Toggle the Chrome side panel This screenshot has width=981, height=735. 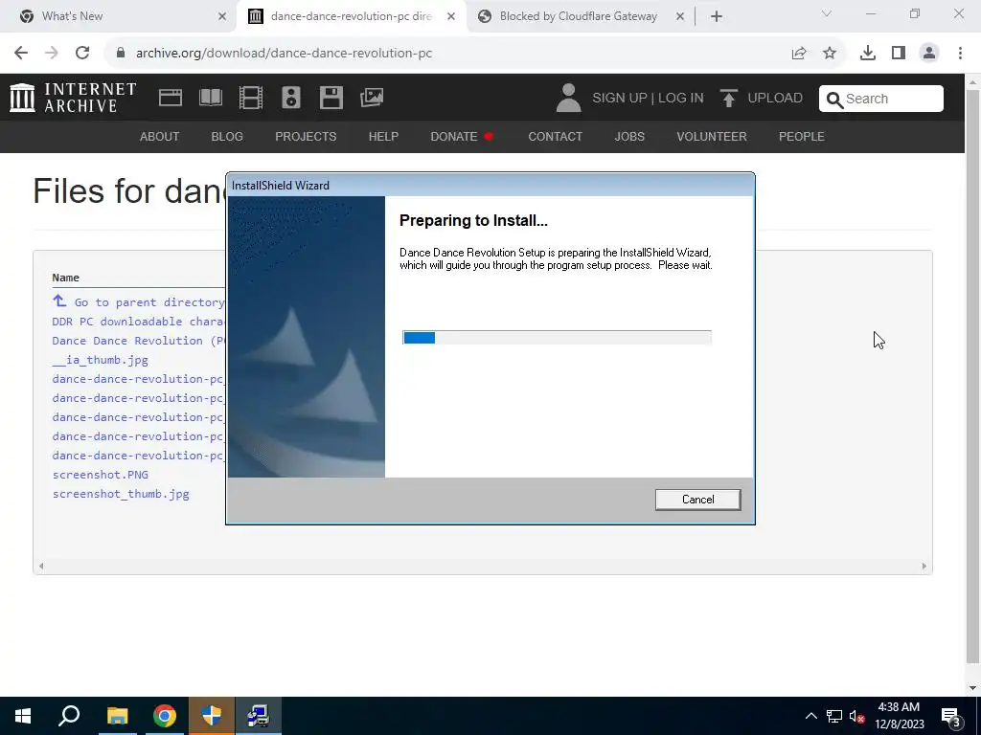click(x=899, y=54)
